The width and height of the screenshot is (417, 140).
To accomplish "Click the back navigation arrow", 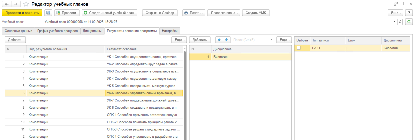I will pos(7,4).
